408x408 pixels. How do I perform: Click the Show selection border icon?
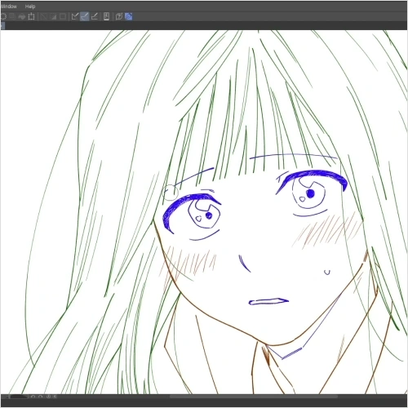(x=63, y=16)
